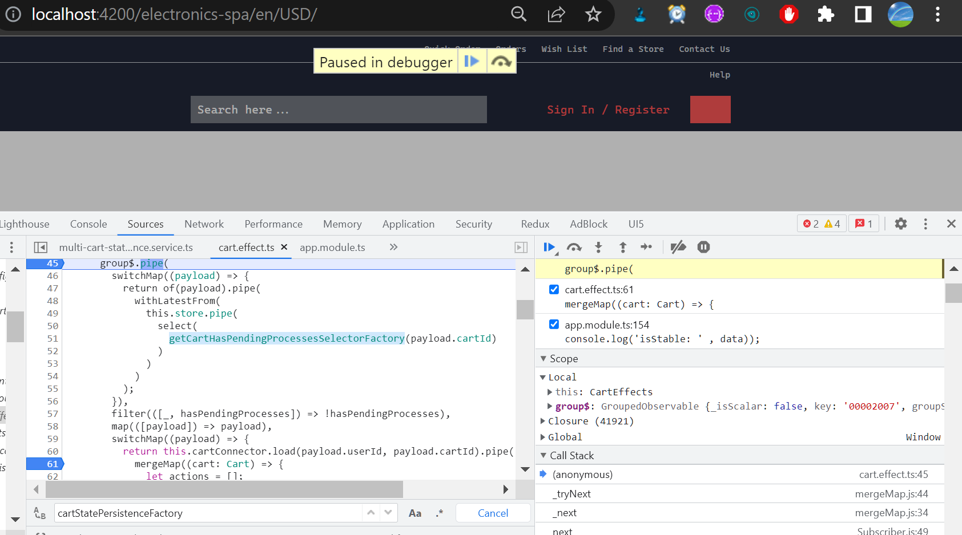Image resolution: width=962 pixels, height=535 pixels.
Task: Open the purple round extension icon
Action: click(714, 14)
